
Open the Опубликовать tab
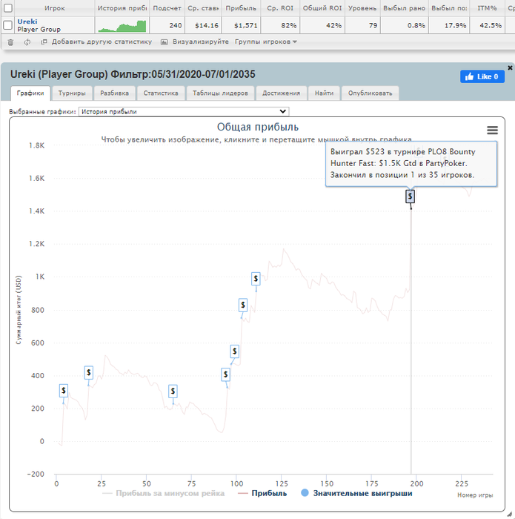click(x=370, y=93)
